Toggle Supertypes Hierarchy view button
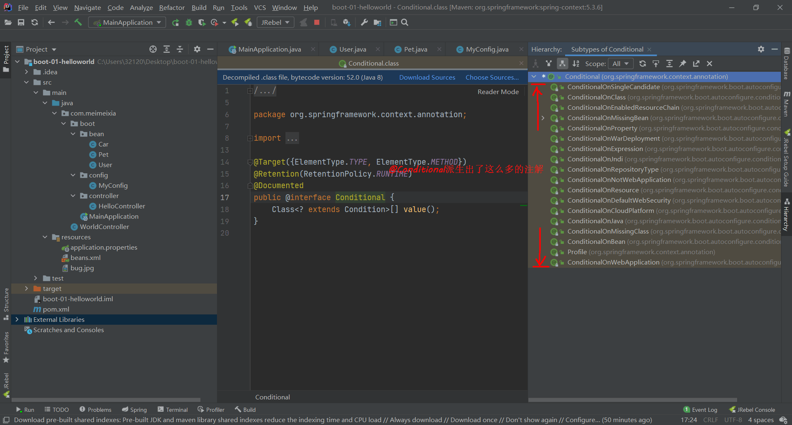 549,64
